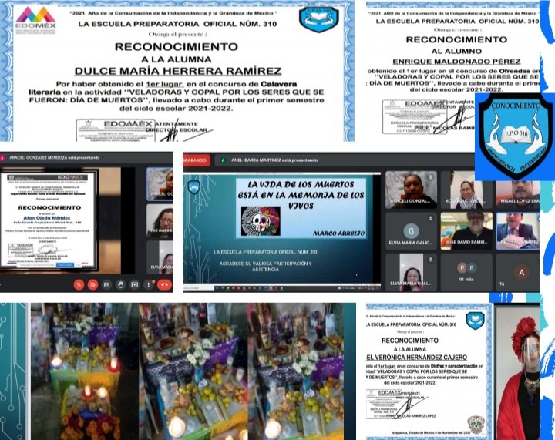Select the ARACELI GO... tile in left Meet
555x440 pixels.
(x=160, y=184)
